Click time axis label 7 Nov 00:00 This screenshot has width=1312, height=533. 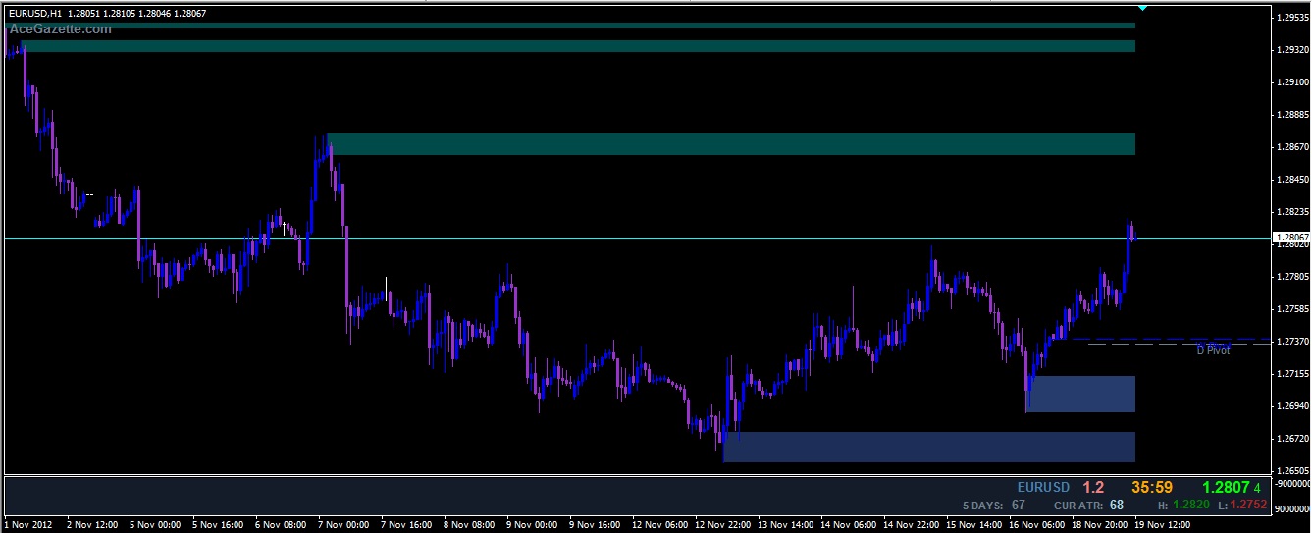[x=343, y=525]
